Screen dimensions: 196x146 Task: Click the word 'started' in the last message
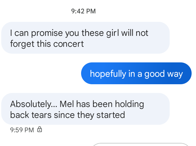(x=111, y=115)
